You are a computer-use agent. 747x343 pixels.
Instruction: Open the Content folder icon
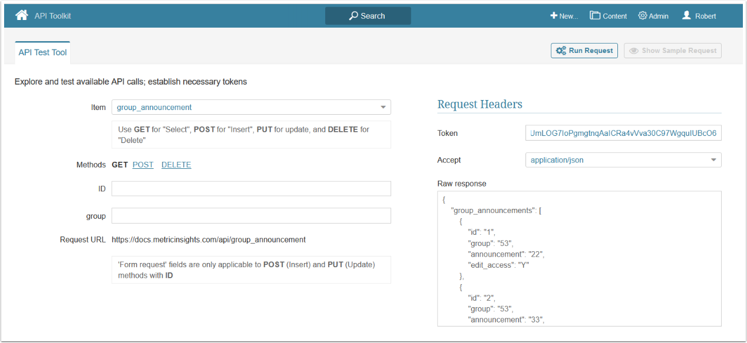[595, 16]
